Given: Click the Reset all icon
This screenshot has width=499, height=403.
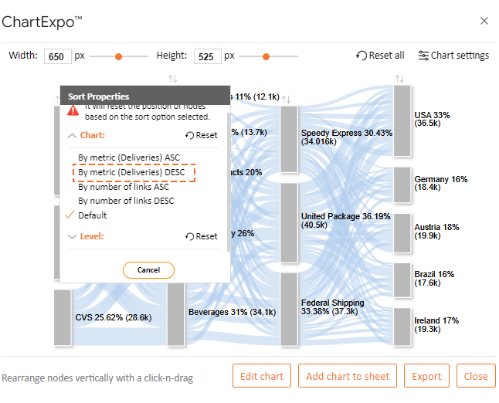Looking at the screenshot, I should coord(362,56).
